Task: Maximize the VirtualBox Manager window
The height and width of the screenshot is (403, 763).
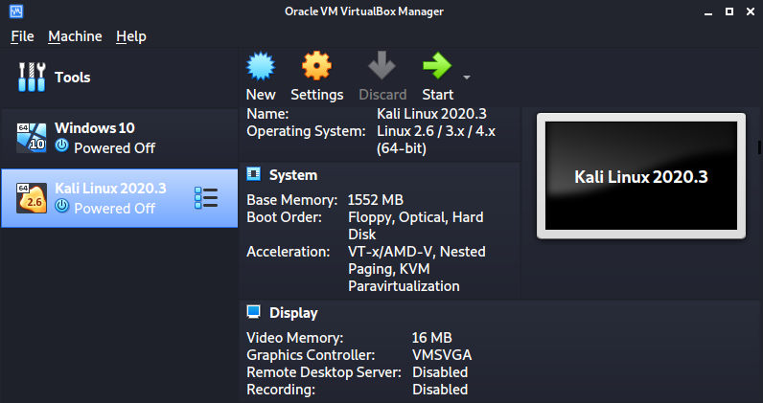Action: [728, 11]
